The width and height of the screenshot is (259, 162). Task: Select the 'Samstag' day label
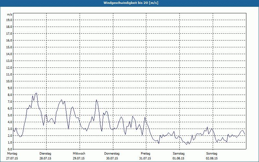(179, 154)
